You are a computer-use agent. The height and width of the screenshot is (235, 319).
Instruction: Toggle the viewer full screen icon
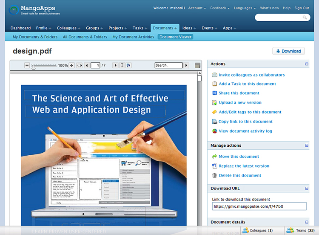[x=197, y=65]
